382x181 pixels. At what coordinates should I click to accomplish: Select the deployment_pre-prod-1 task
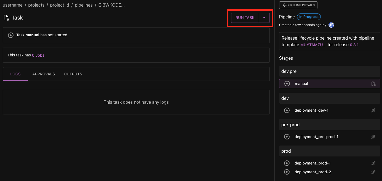[330, 137]
